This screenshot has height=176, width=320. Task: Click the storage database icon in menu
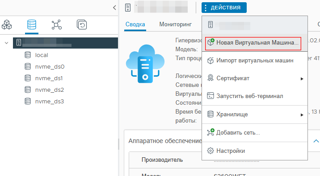[x=211, y=114]
